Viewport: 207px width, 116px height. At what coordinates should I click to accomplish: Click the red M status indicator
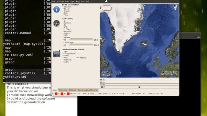pyautogui.click(x=68, y=94)
